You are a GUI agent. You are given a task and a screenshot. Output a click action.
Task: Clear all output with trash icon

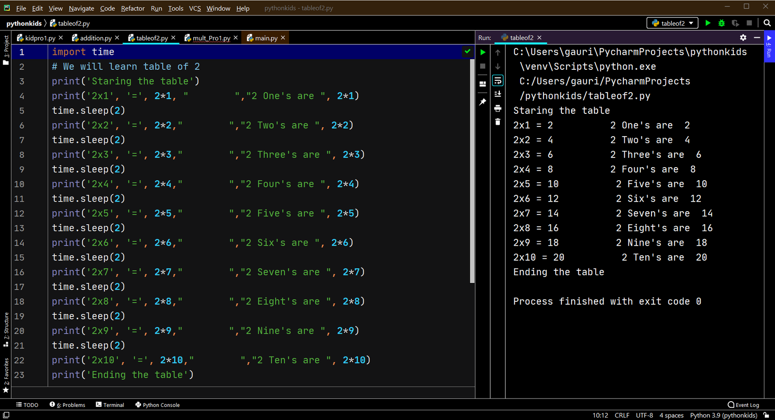(x=497, y=122)
